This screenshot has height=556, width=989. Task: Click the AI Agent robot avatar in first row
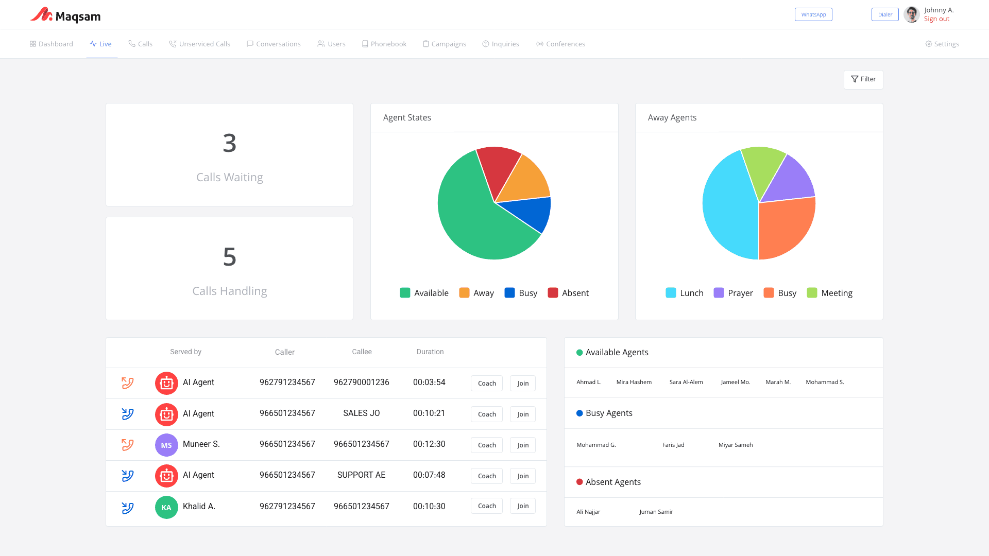(x=166, y=383)
